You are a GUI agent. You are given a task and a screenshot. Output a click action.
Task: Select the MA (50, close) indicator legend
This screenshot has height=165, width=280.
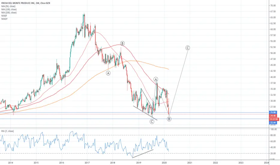tap(8, 6)
